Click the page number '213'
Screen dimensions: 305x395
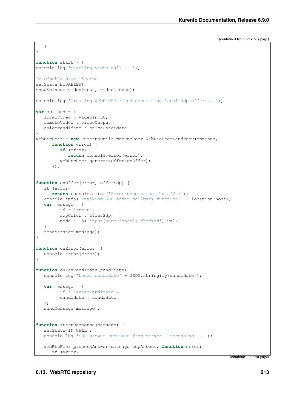click(265, 372)
